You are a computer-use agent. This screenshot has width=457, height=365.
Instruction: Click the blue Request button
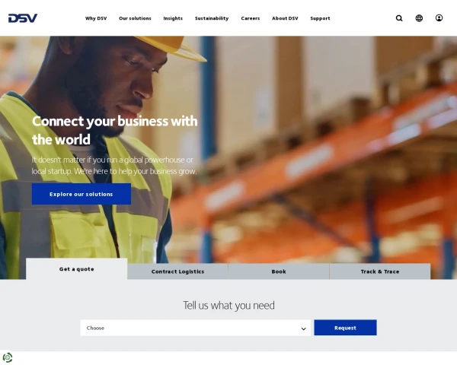[x=345, y=328]
